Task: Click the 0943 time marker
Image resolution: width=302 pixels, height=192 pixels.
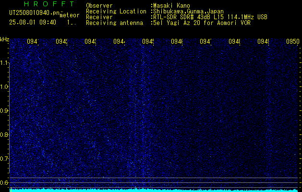Action: [x=90, y=41]
